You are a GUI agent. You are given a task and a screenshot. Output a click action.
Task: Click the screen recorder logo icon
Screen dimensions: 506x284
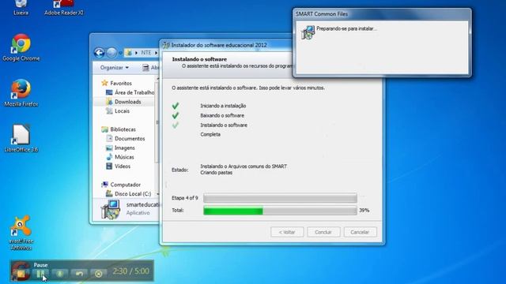click(21, 271)
